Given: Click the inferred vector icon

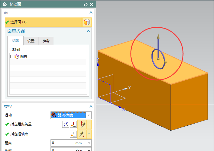Looking at the screenshot, I should coord(82,125).
